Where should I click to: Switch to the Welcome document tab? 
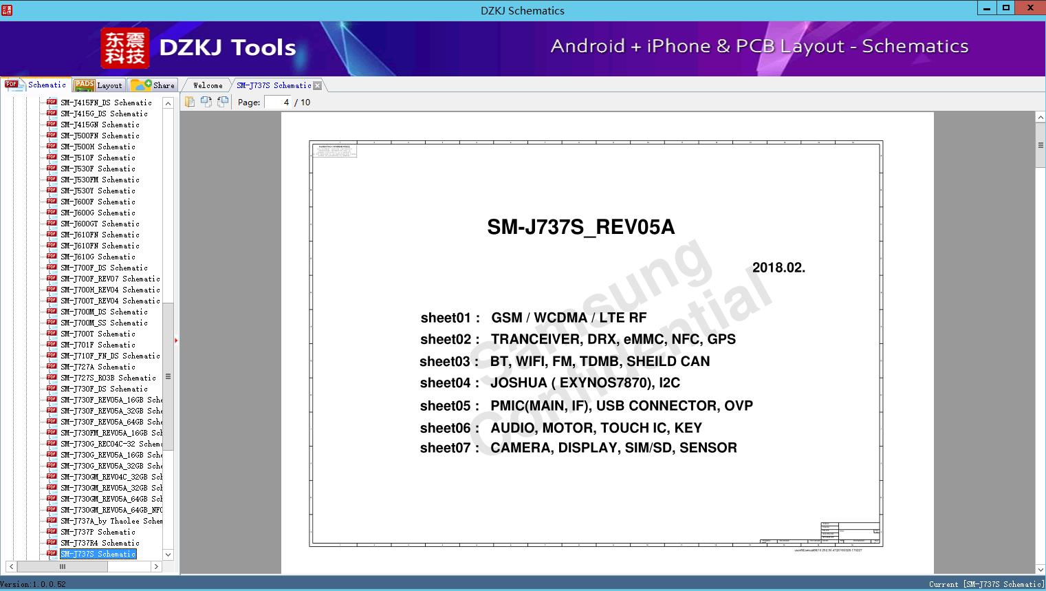point(208,85)
